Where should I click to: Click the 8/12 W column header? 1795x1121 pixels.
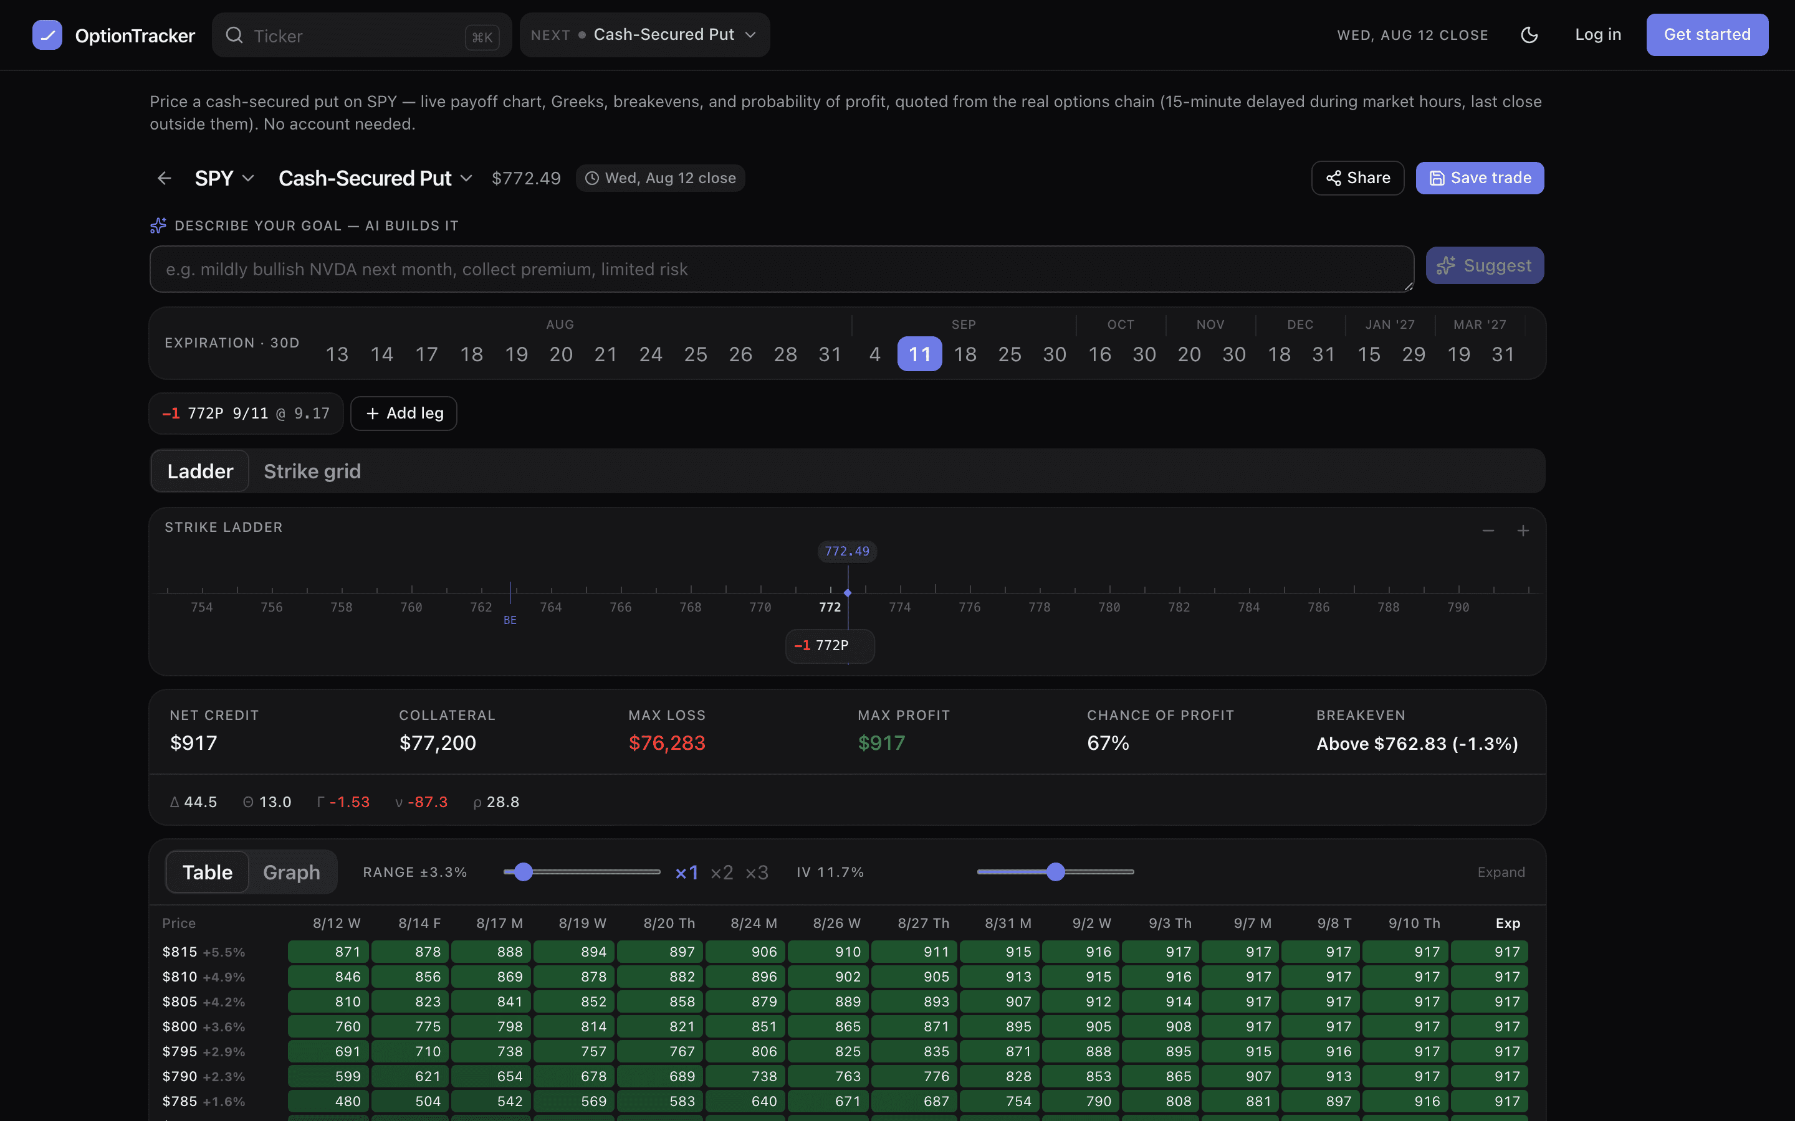(336, 923)
